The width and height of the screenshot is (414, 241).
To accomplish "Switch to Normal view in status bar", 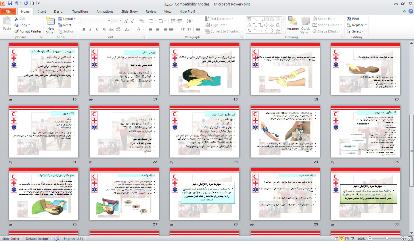I will [x=336, y=239].
